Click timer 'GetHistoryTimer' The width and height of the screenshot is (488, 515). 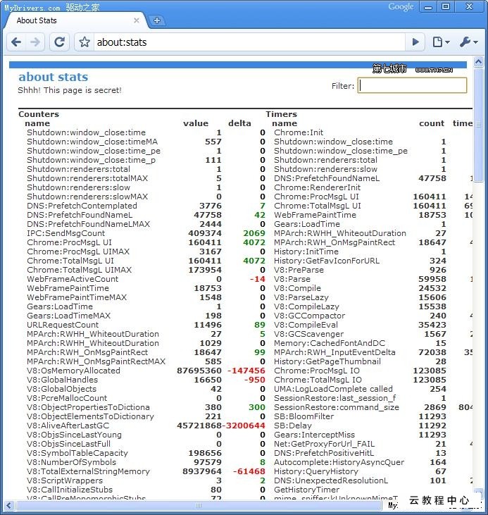click(307, 490)
